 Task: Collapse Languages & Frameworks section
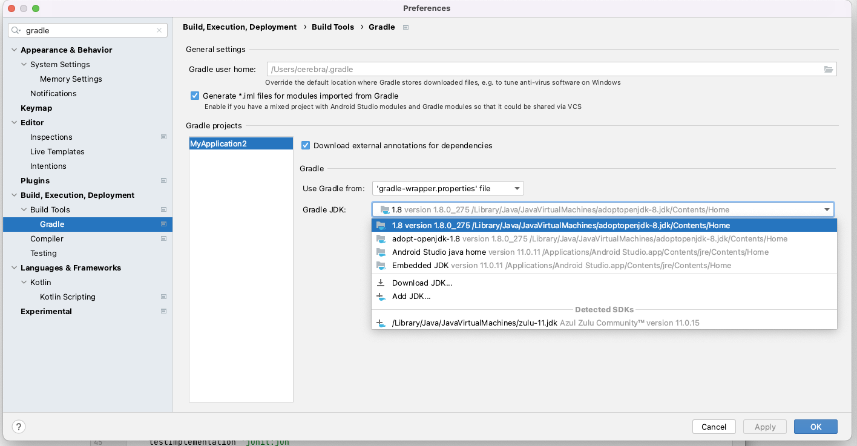[x=15, y=268]
